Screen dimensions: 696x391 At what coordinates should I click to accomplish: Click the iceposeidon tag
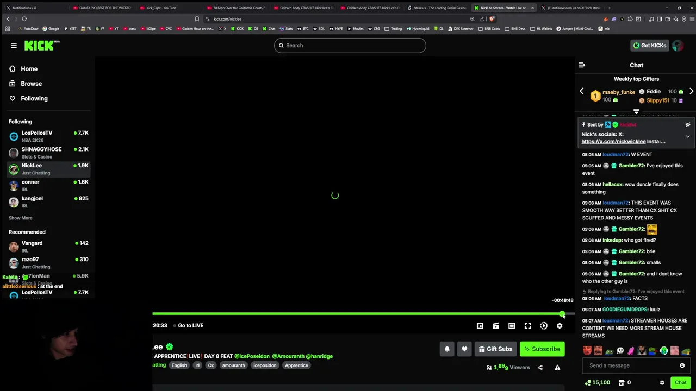[x=265, y=365]
